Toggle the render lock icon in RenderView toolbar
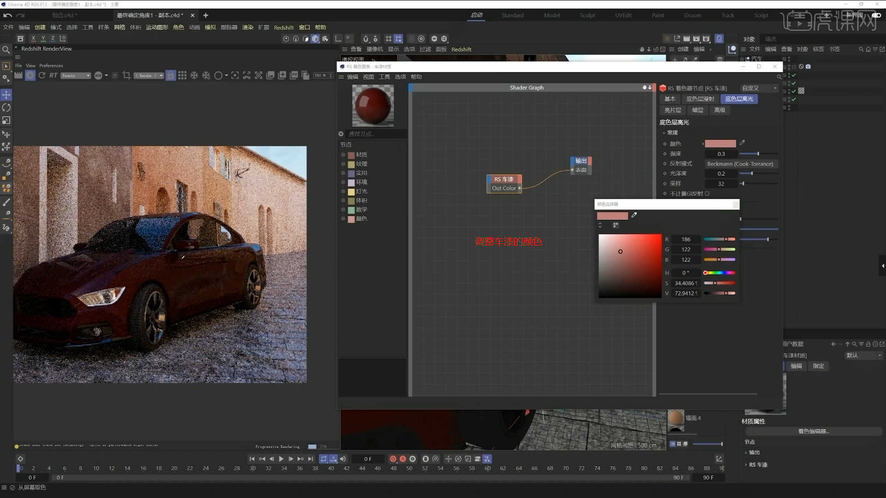886x498 pixels. pos(170,75)
